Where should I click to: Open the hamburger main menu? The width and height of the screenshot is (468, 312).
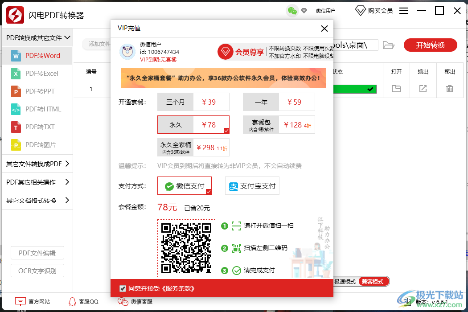click(404, 11)
